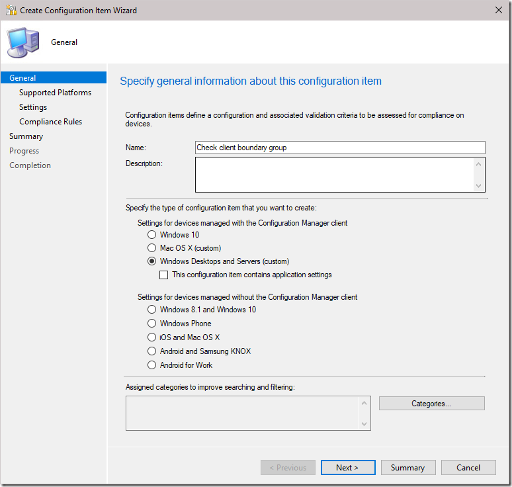The image size is (512, 487).
Task: Click the wizard icon in title bar
Action: tap(11, 10)
